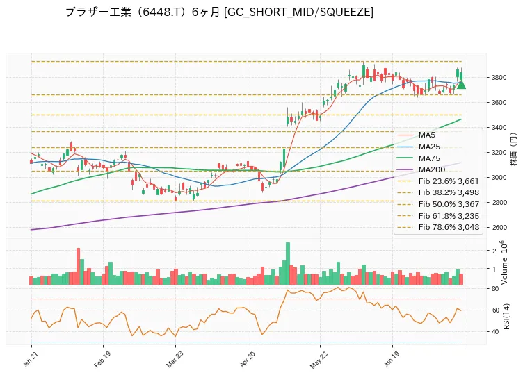The height and width of the screenshot is (375, 523).
Task: Click the green buy-signal triangle marker
Action: pyautogui.click(x=461, y=85)
